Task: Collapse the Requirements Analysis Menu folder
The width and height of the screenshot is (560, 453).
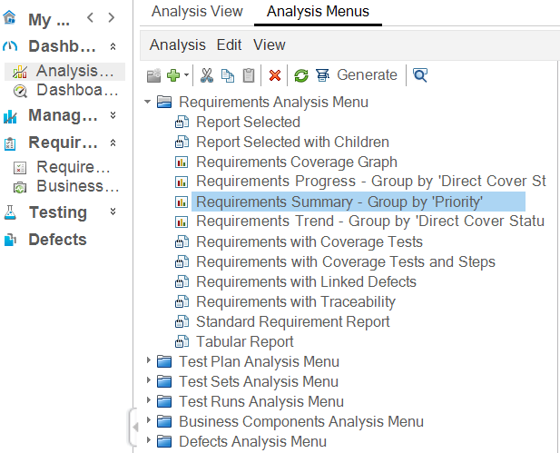Action: (x=148, y=103)
